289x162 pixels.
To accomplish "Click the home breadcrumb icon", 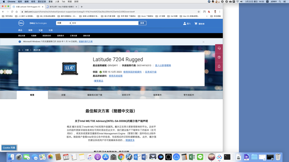I will (19, 50).
